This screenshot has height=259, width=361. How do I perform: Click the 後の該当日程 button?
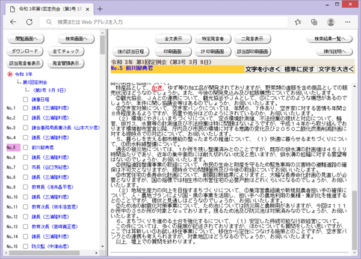131,52
